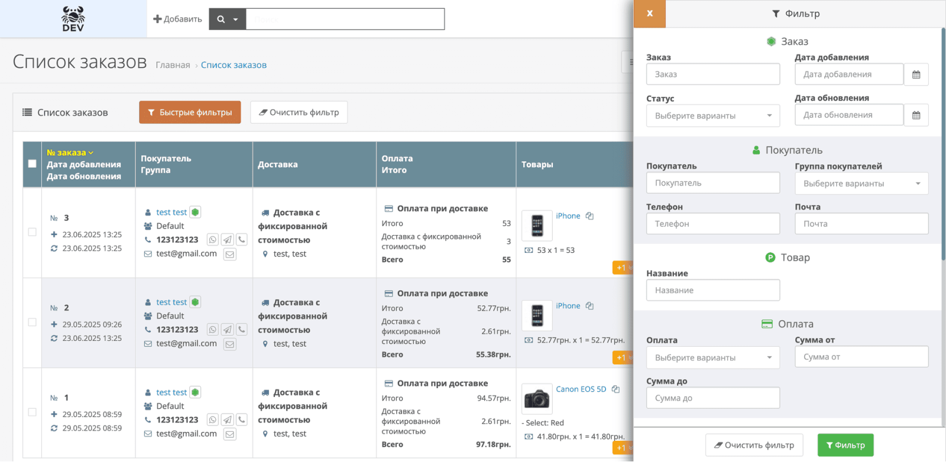Click the Название product input field
Viewport: 946px width, 462px height.
713,290
